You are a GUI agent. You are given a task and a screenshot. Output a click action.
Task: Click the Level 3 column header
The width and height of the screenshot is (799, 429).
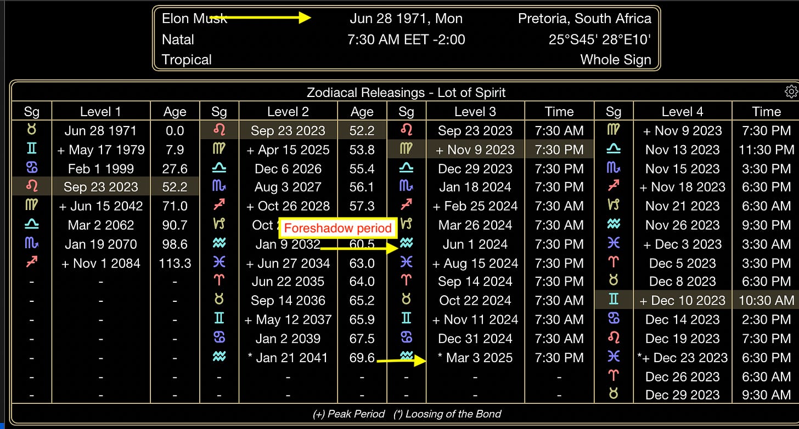(x=475, y=112)
